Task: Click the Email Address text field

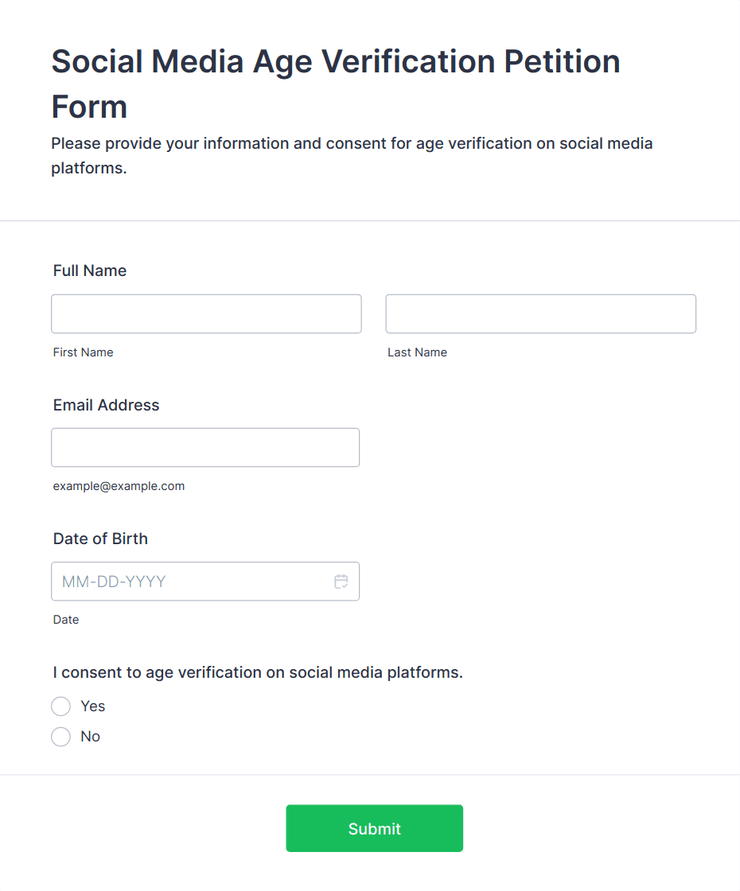Action: click(205, 448)
